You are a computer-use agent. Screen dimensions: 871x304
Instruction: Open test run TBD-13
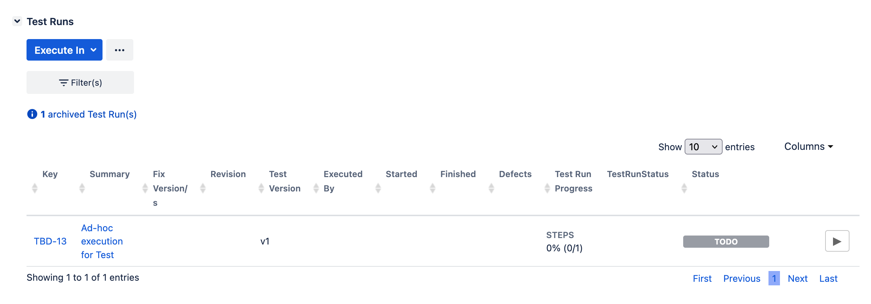[50, 241]
